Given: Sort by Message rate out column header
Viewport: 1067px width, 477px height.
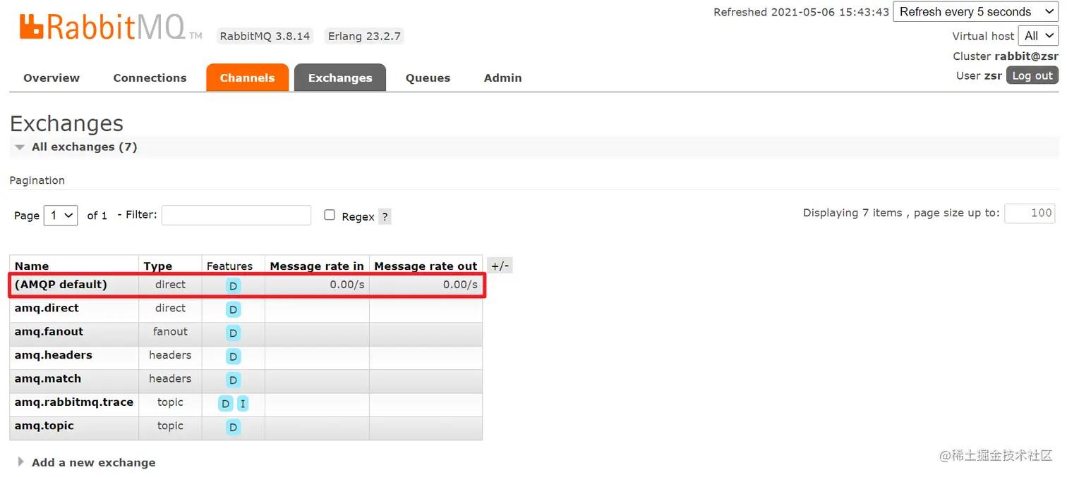Looking at the screenshot, I should 426,266.
